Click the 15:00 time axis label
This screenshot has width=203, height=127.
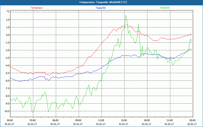pyautogui.click(x=124, y=120)
